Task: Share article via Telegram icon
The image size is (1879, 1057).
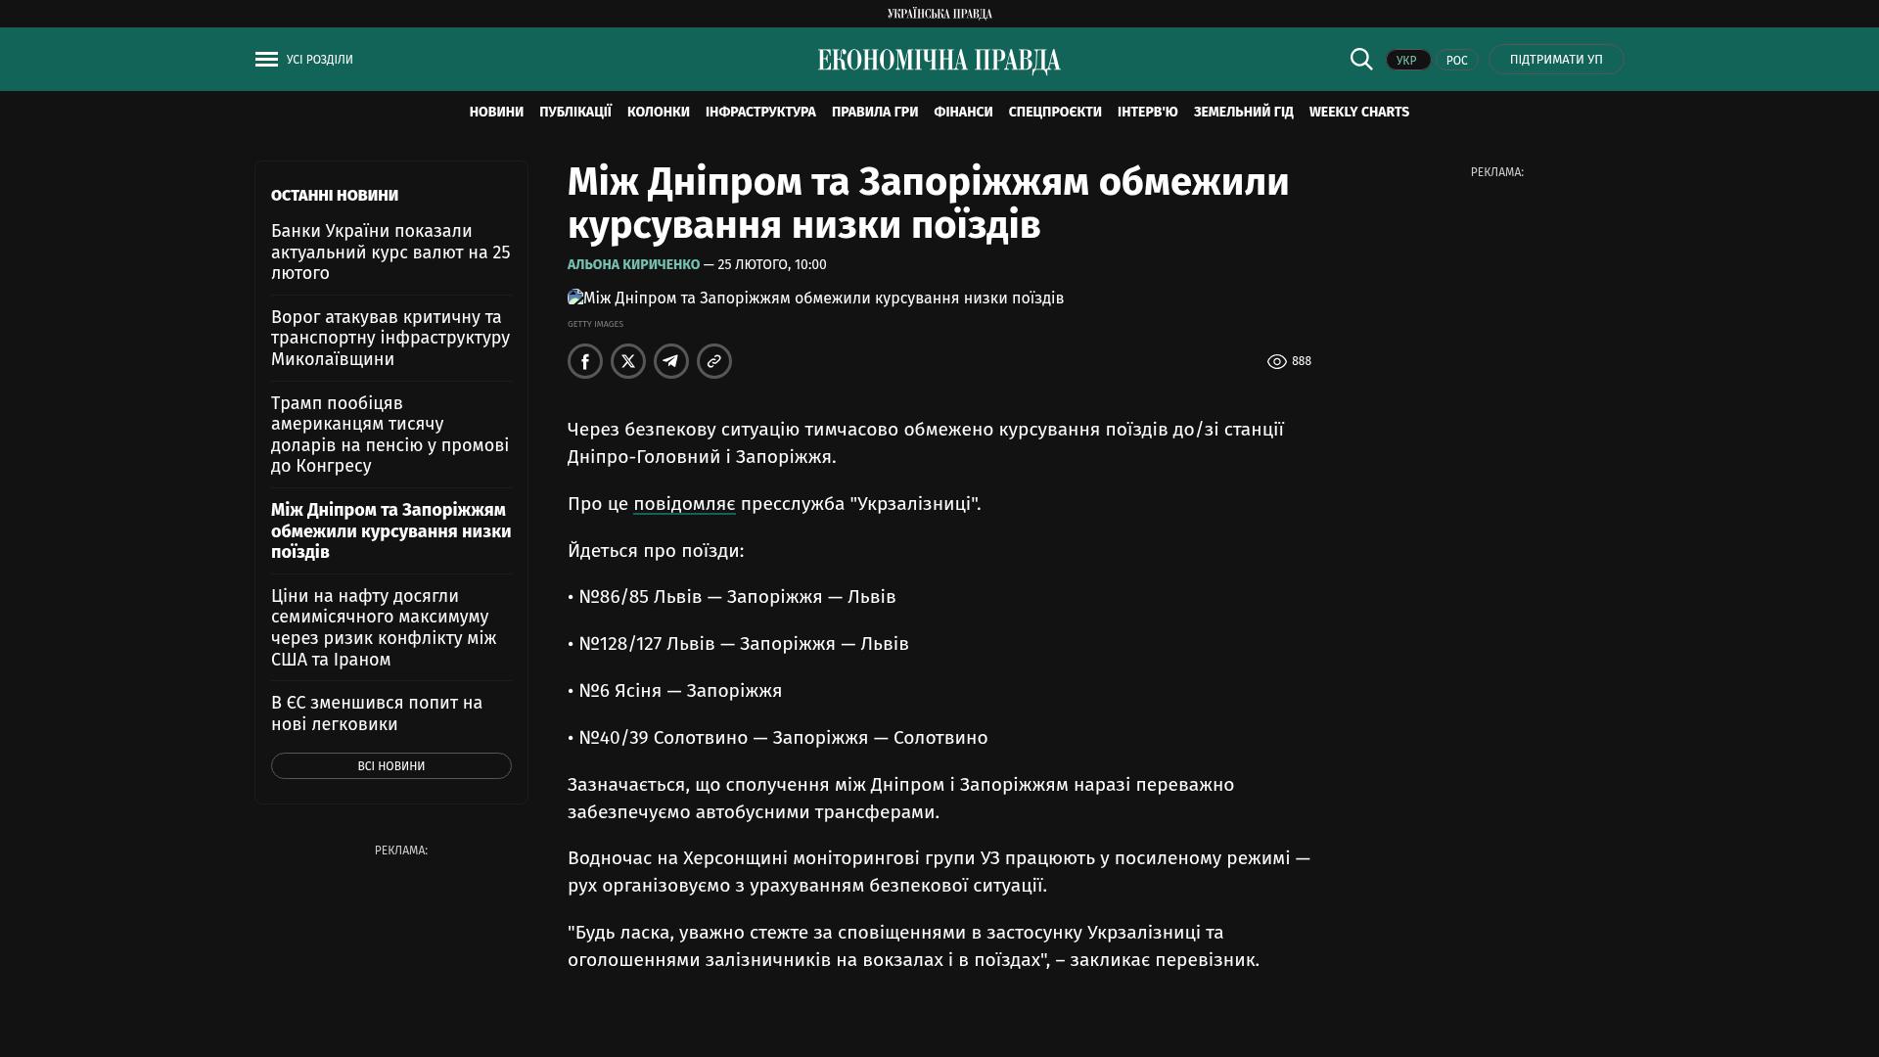Action: coord(671,361)
